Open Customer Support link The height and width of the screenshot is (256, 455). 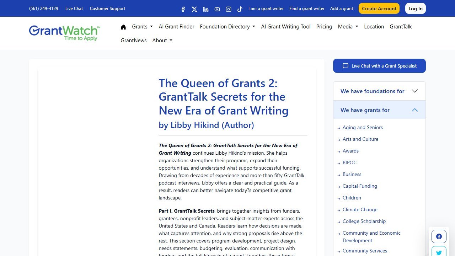point(107,9)
